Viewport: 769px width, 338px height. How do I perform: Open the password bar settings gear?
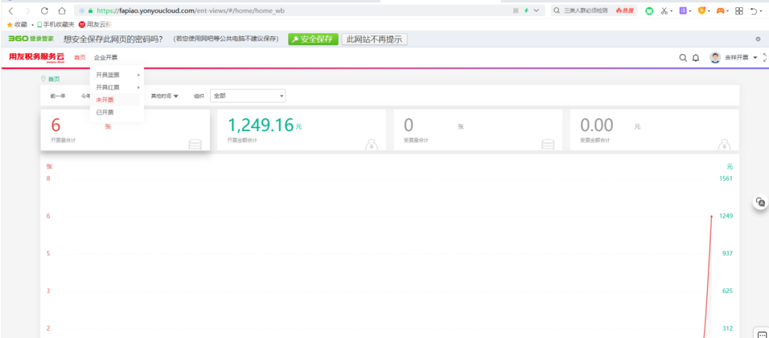click(758, 39)
